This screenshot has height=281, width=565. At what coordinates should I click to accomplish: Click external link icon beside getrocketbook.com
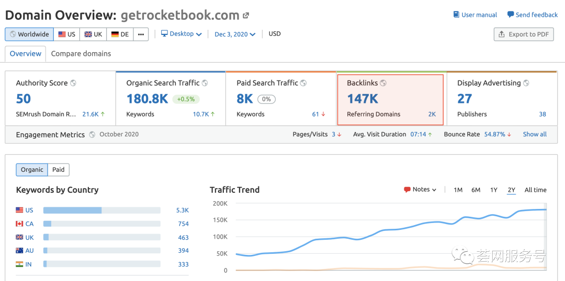click(246, 16)
